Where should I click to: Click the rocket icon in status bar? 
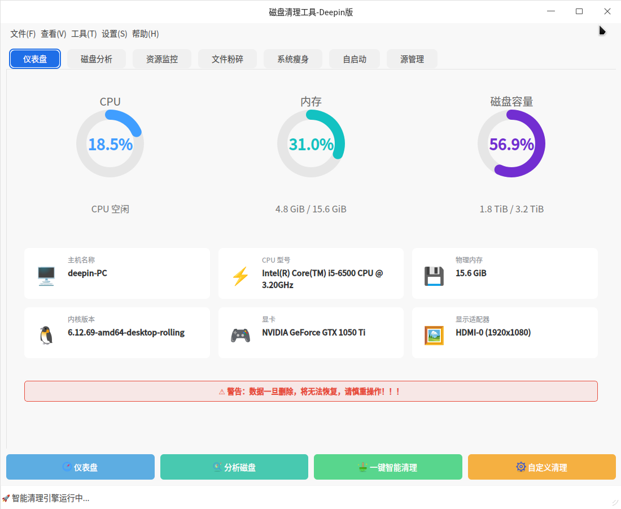[x=6, y=498]
